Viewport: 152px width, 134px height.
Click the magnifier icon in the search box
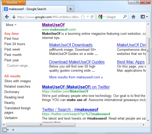125,17
